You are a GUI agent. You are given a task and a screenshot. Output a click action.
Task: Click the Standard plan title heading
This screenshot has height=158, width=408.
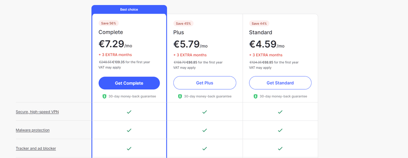(x=261, y=33)
